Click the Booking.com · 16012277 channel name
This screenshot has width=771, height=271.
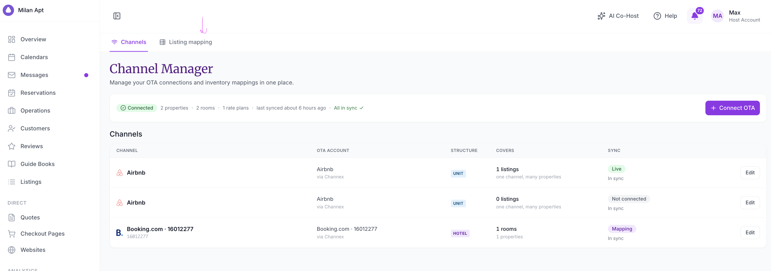click(x=160, y=229)
